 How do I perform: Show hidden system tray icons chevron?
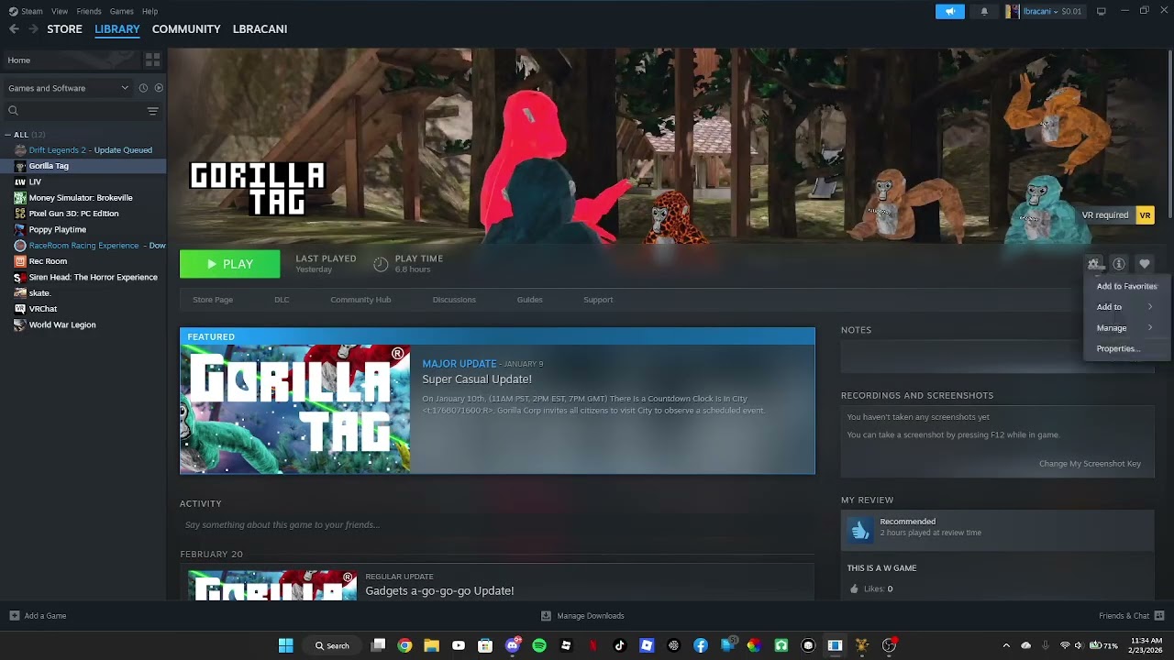[x=1006, y=645]
